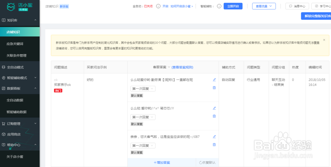Screen dimensions: 331x167
Task: Click the 解锁完整版知识库 button
Action: coord(316,16)
